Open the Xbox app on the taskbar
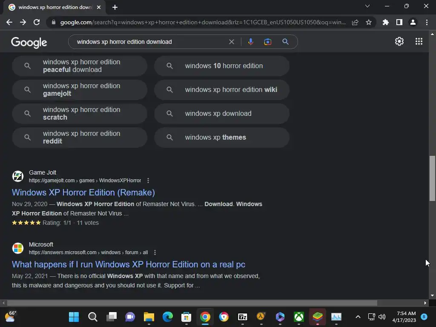 pyautogui.click(x=298, y=317)
